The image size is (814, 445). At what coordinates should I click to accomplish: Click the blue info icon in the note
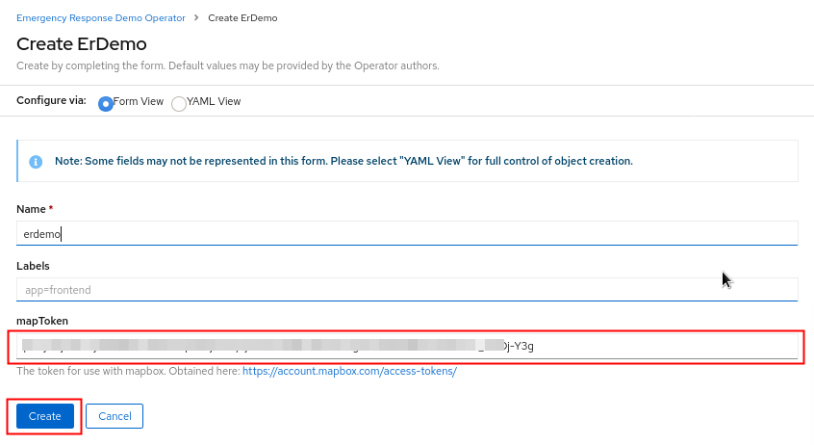36,162
